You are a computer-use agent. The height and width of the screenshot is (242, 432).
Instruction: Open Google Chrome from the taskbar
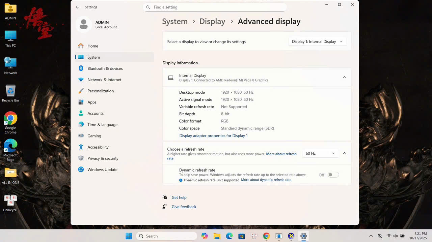pos(266,236)
